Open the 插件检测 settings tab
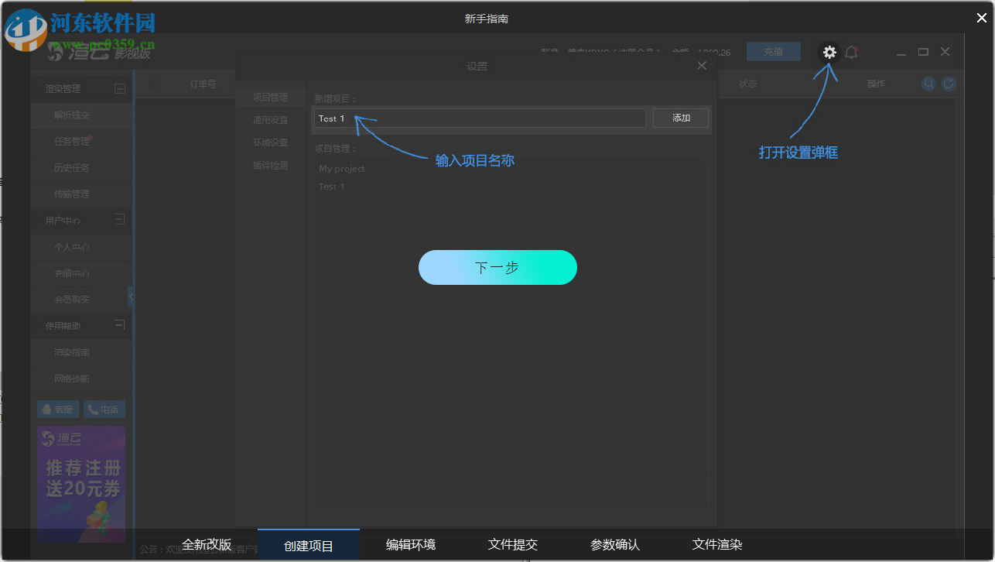The width and height of the screenshot is (995, 562). pyautogui.click(x=271, y=165)
